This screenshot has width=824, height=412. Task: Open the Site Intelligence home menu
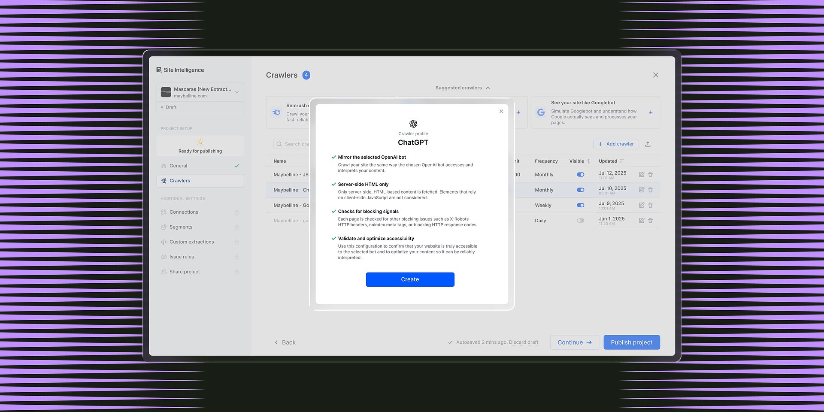160,70
